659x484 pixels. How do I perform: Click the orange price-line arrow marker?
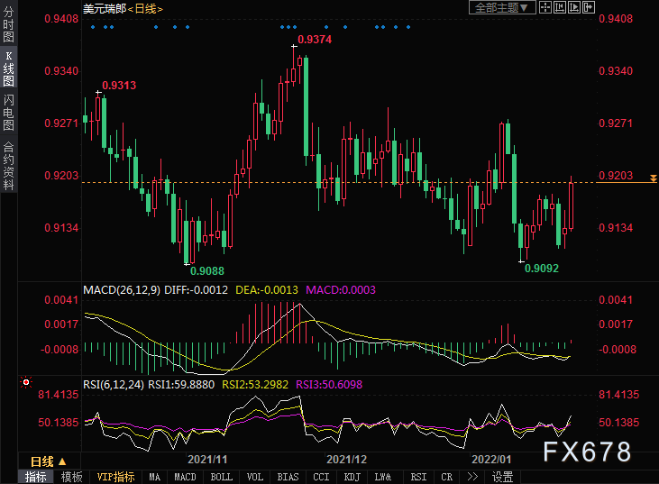[652, 182]
